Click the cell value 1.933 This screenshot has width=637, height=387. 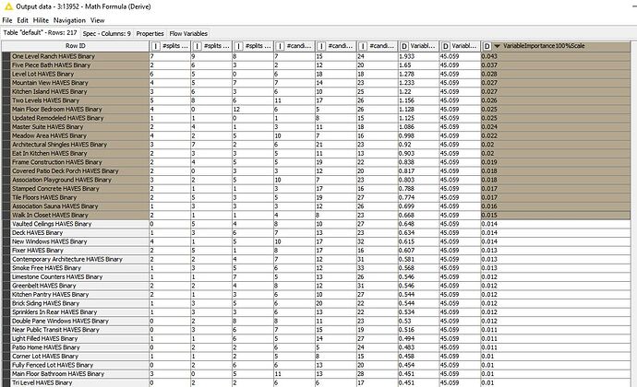(406, 56)
